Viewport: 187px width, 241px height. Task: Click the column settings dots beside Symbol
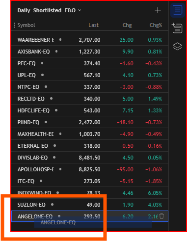point(14,25)
